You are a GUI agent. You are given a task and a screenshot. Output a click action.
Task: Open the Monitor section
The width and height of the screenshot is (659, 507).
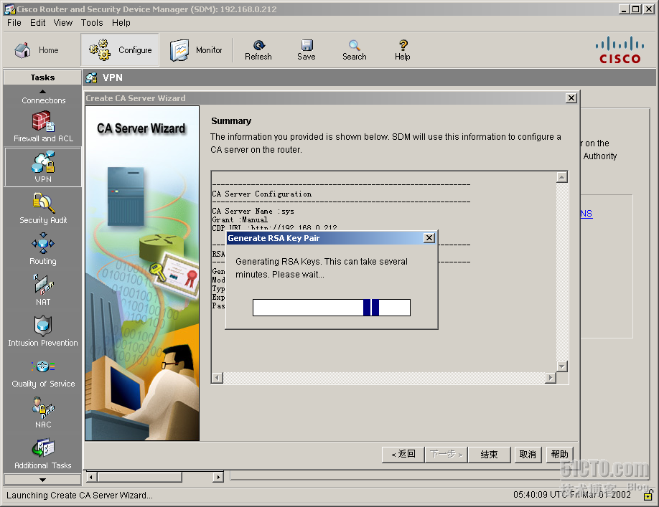click(x=196, y=50)
